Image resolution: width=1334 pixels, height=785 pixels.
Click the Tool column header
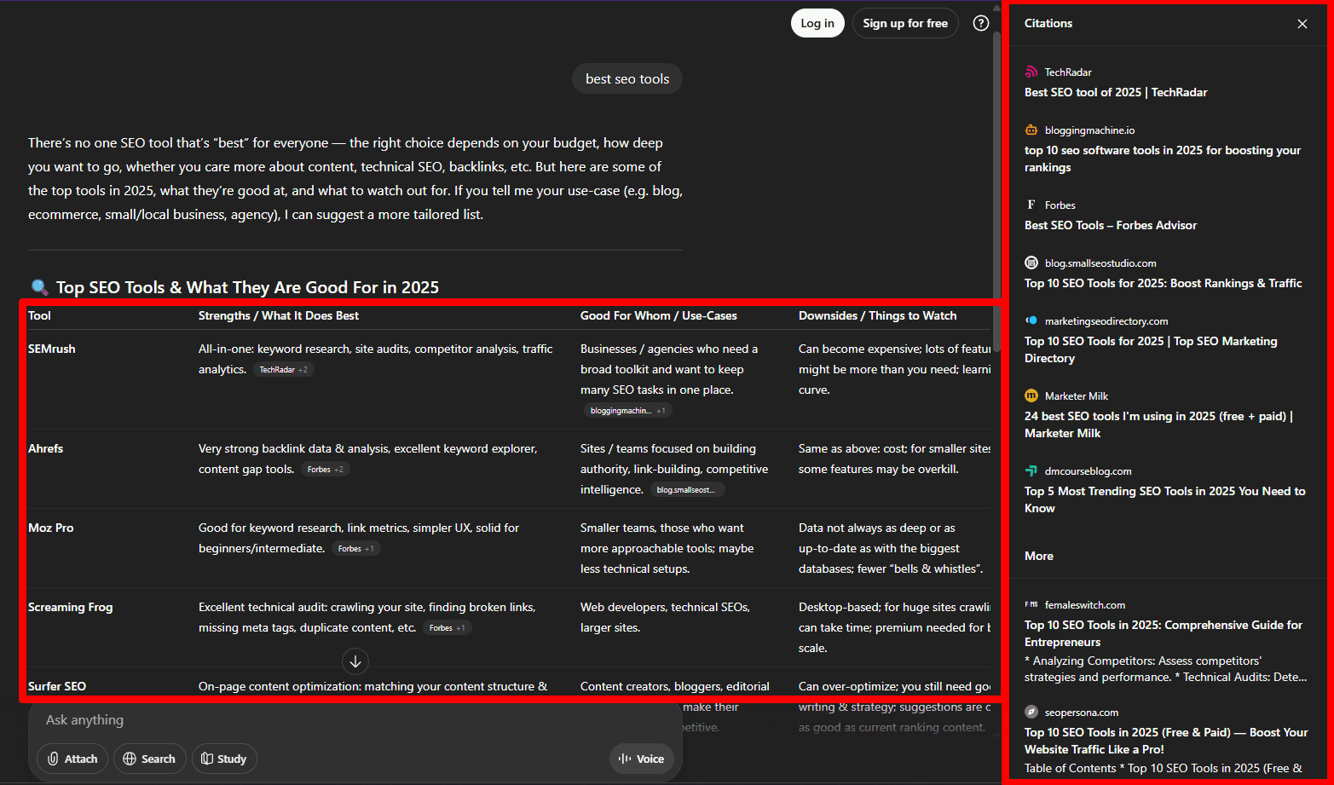pos(39,315)
